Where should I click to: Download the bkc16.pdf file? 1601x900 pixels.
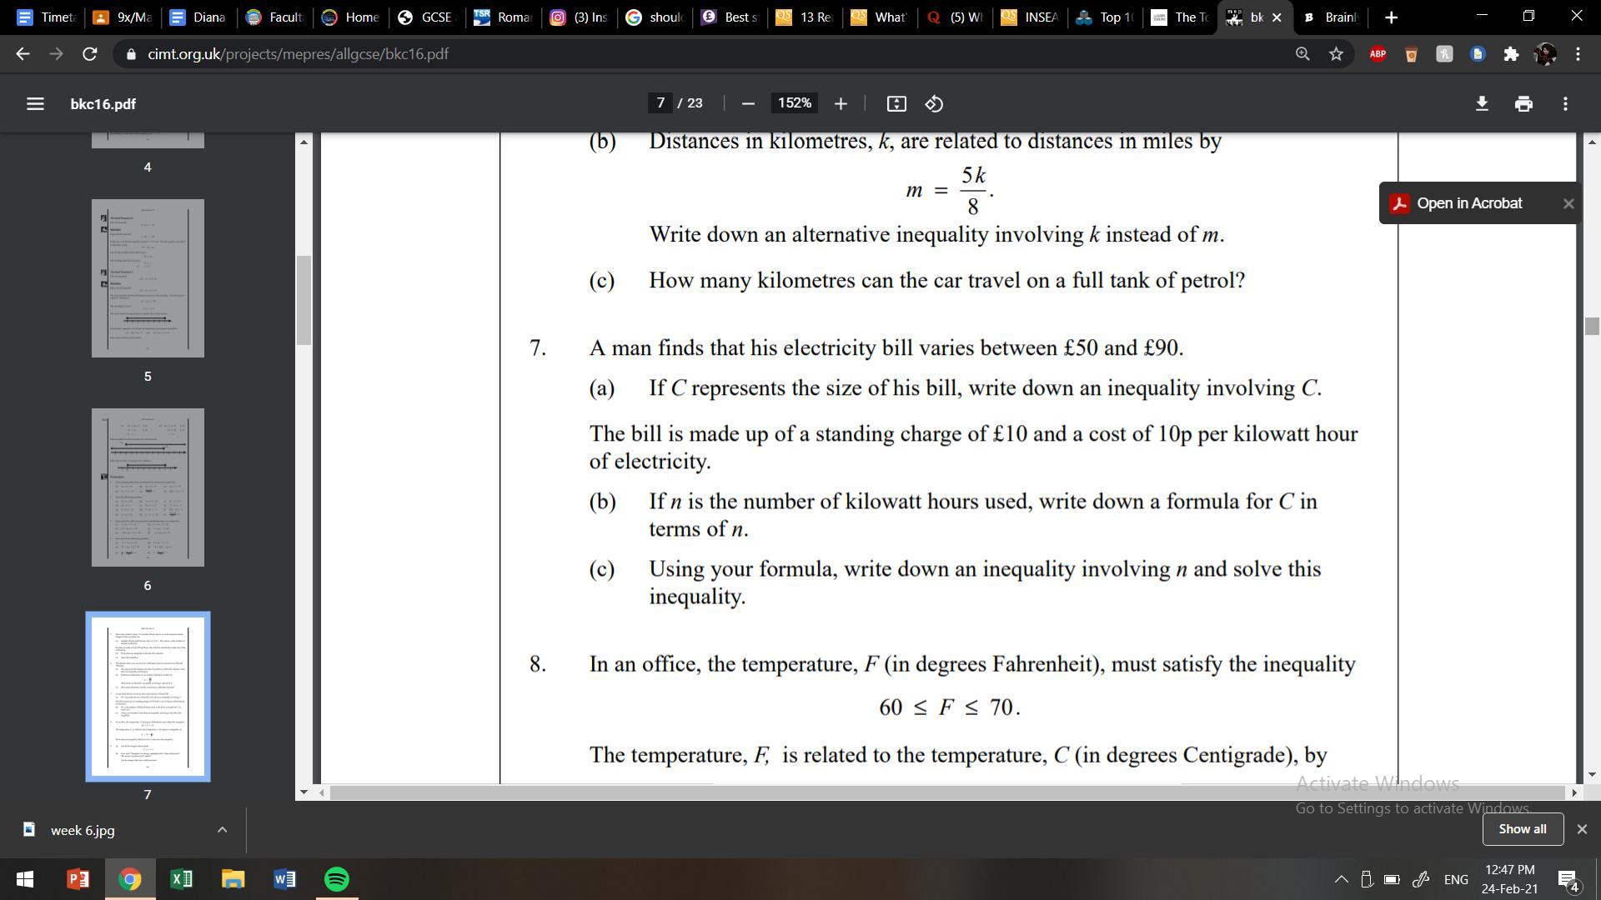pyautogui.click(x=1482, y=103)
